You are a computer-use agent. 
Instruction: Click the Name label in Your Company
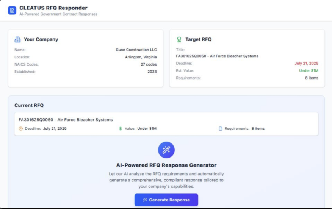[20, 50]
